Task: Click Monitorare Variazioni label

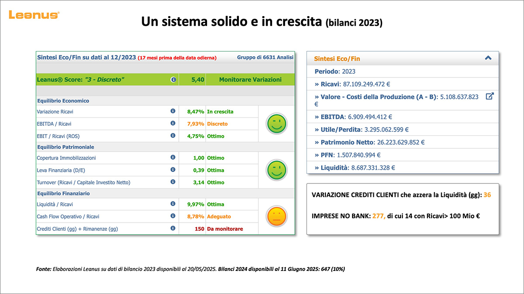Action: 250,80
